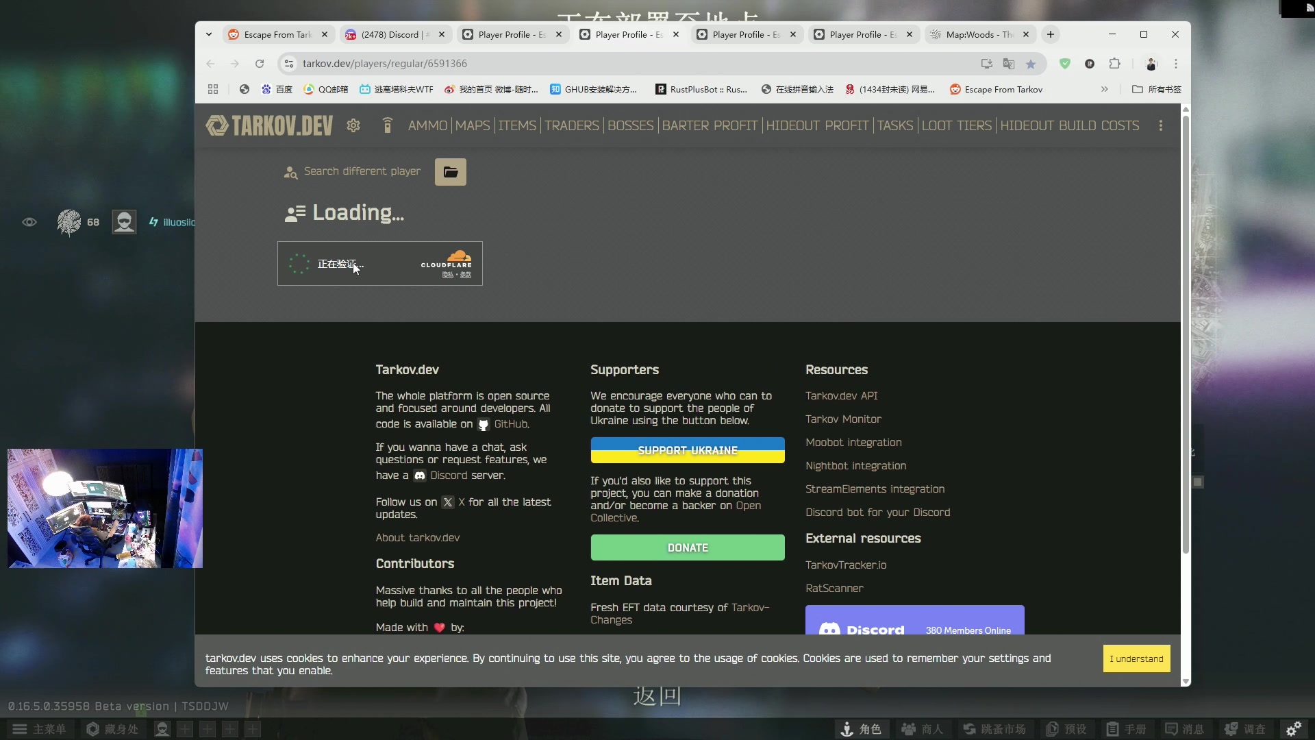Expand the bookmarks overflow chevron
The width and height of the screenshot is (1315, 740).
point(1105,89)
